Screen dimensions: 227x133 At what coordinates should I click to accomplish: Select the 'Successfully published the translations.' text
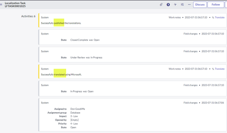coord(61,23)
